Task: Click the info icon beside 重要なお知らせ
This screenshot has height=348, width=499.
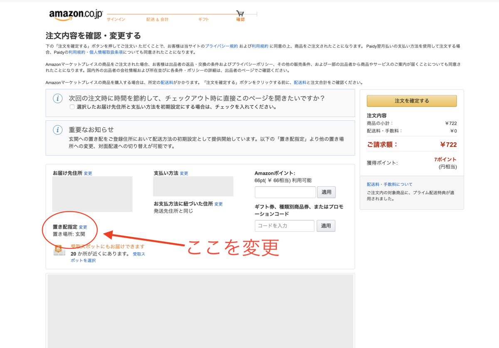Action: pos(58,130)
